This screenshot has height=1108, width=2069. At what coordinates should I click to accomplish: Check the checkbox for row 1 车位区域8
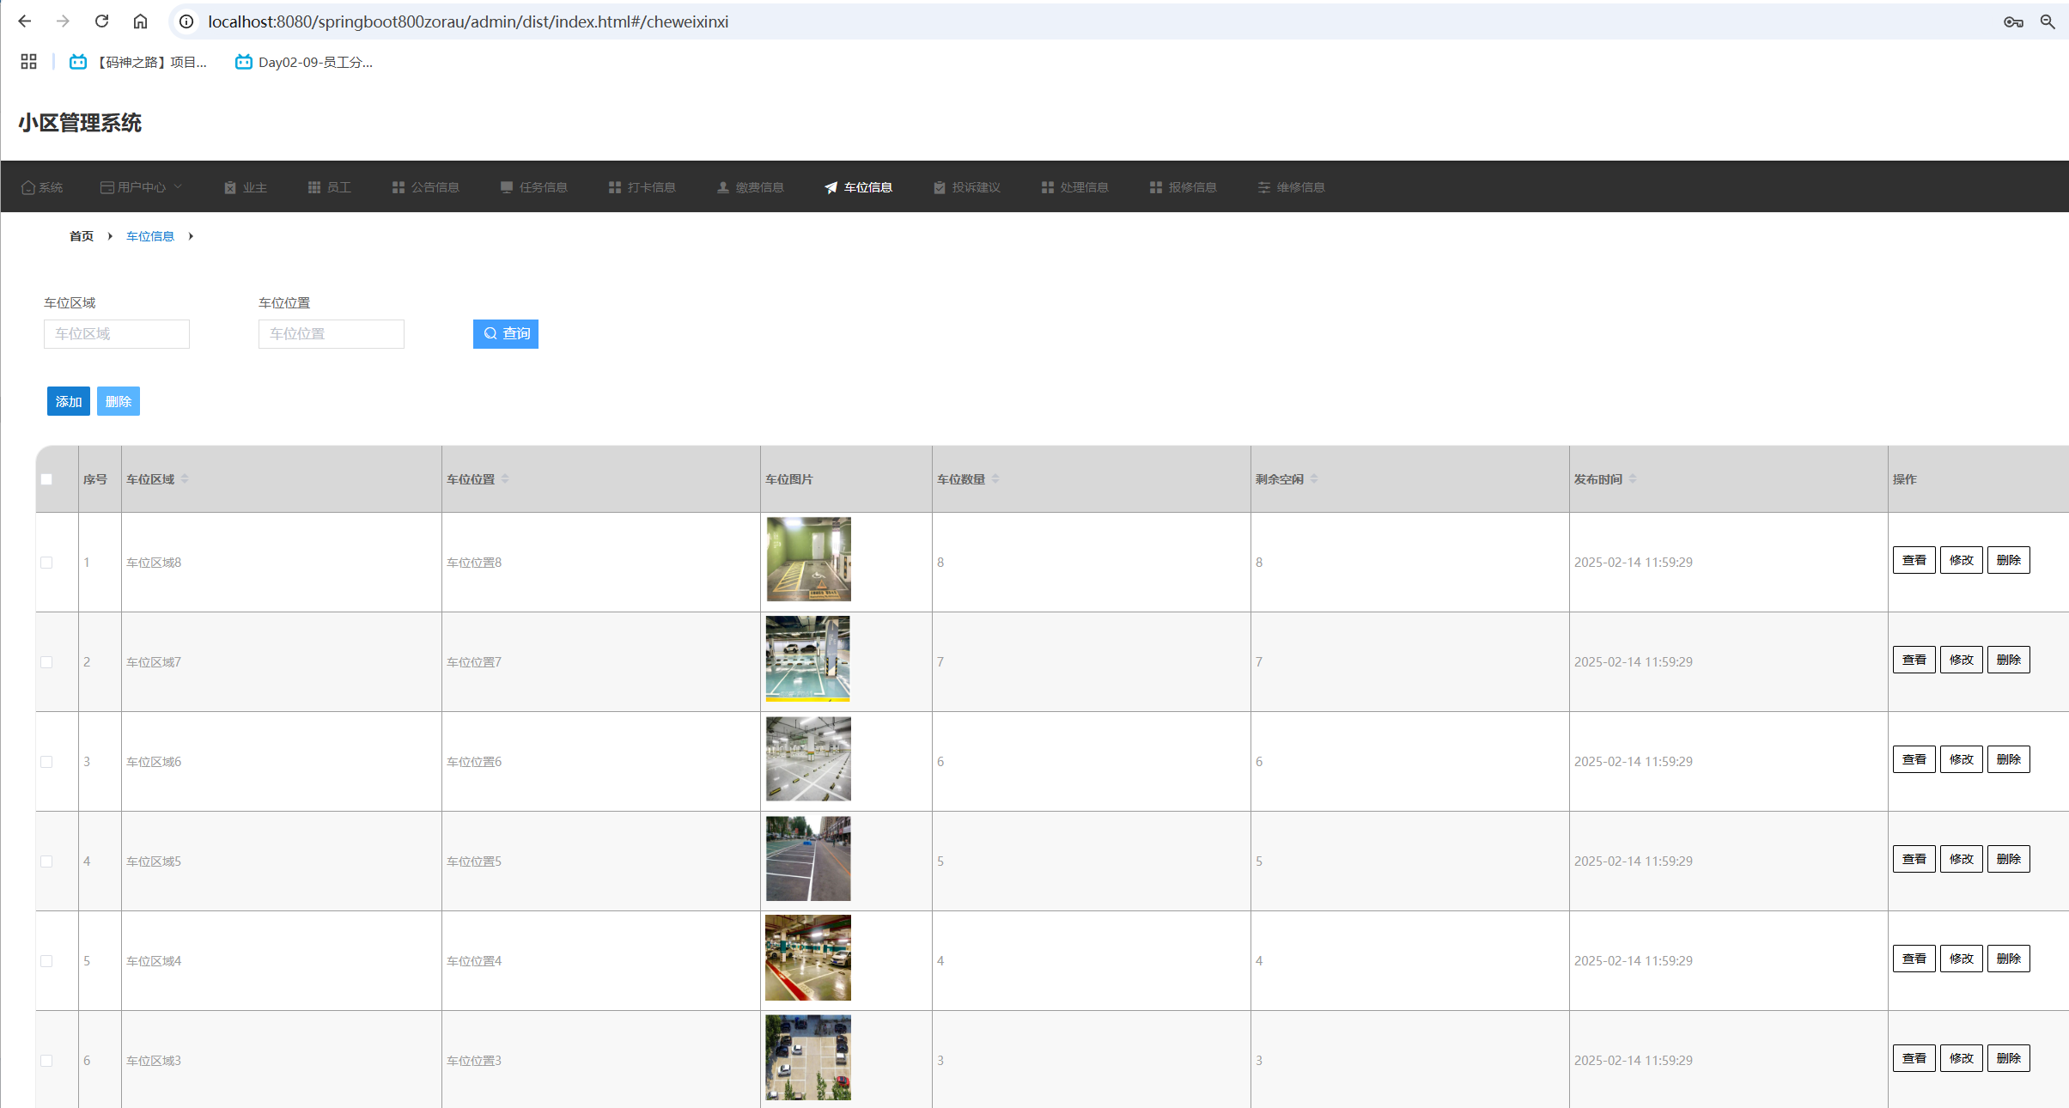click(x=46, y=563)
